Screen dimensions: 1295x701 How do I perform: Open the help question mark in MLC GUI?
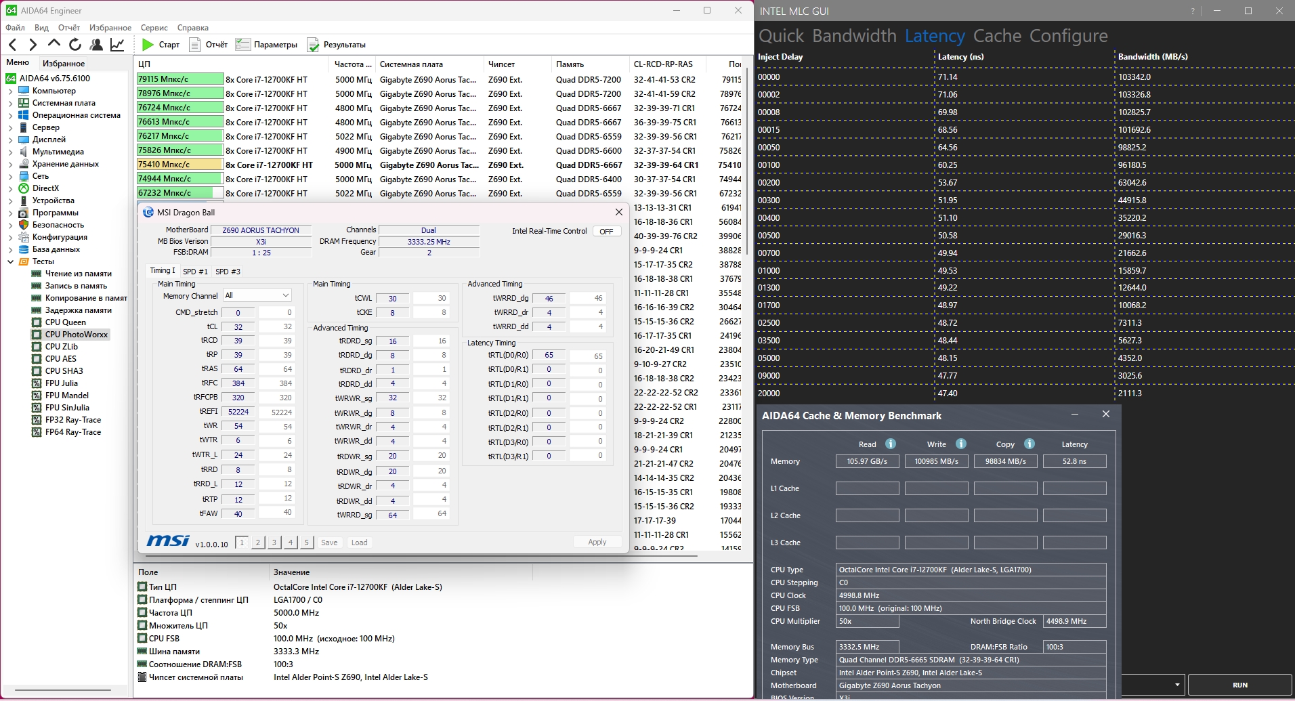pyautogui.click(x=1193, y=12)
